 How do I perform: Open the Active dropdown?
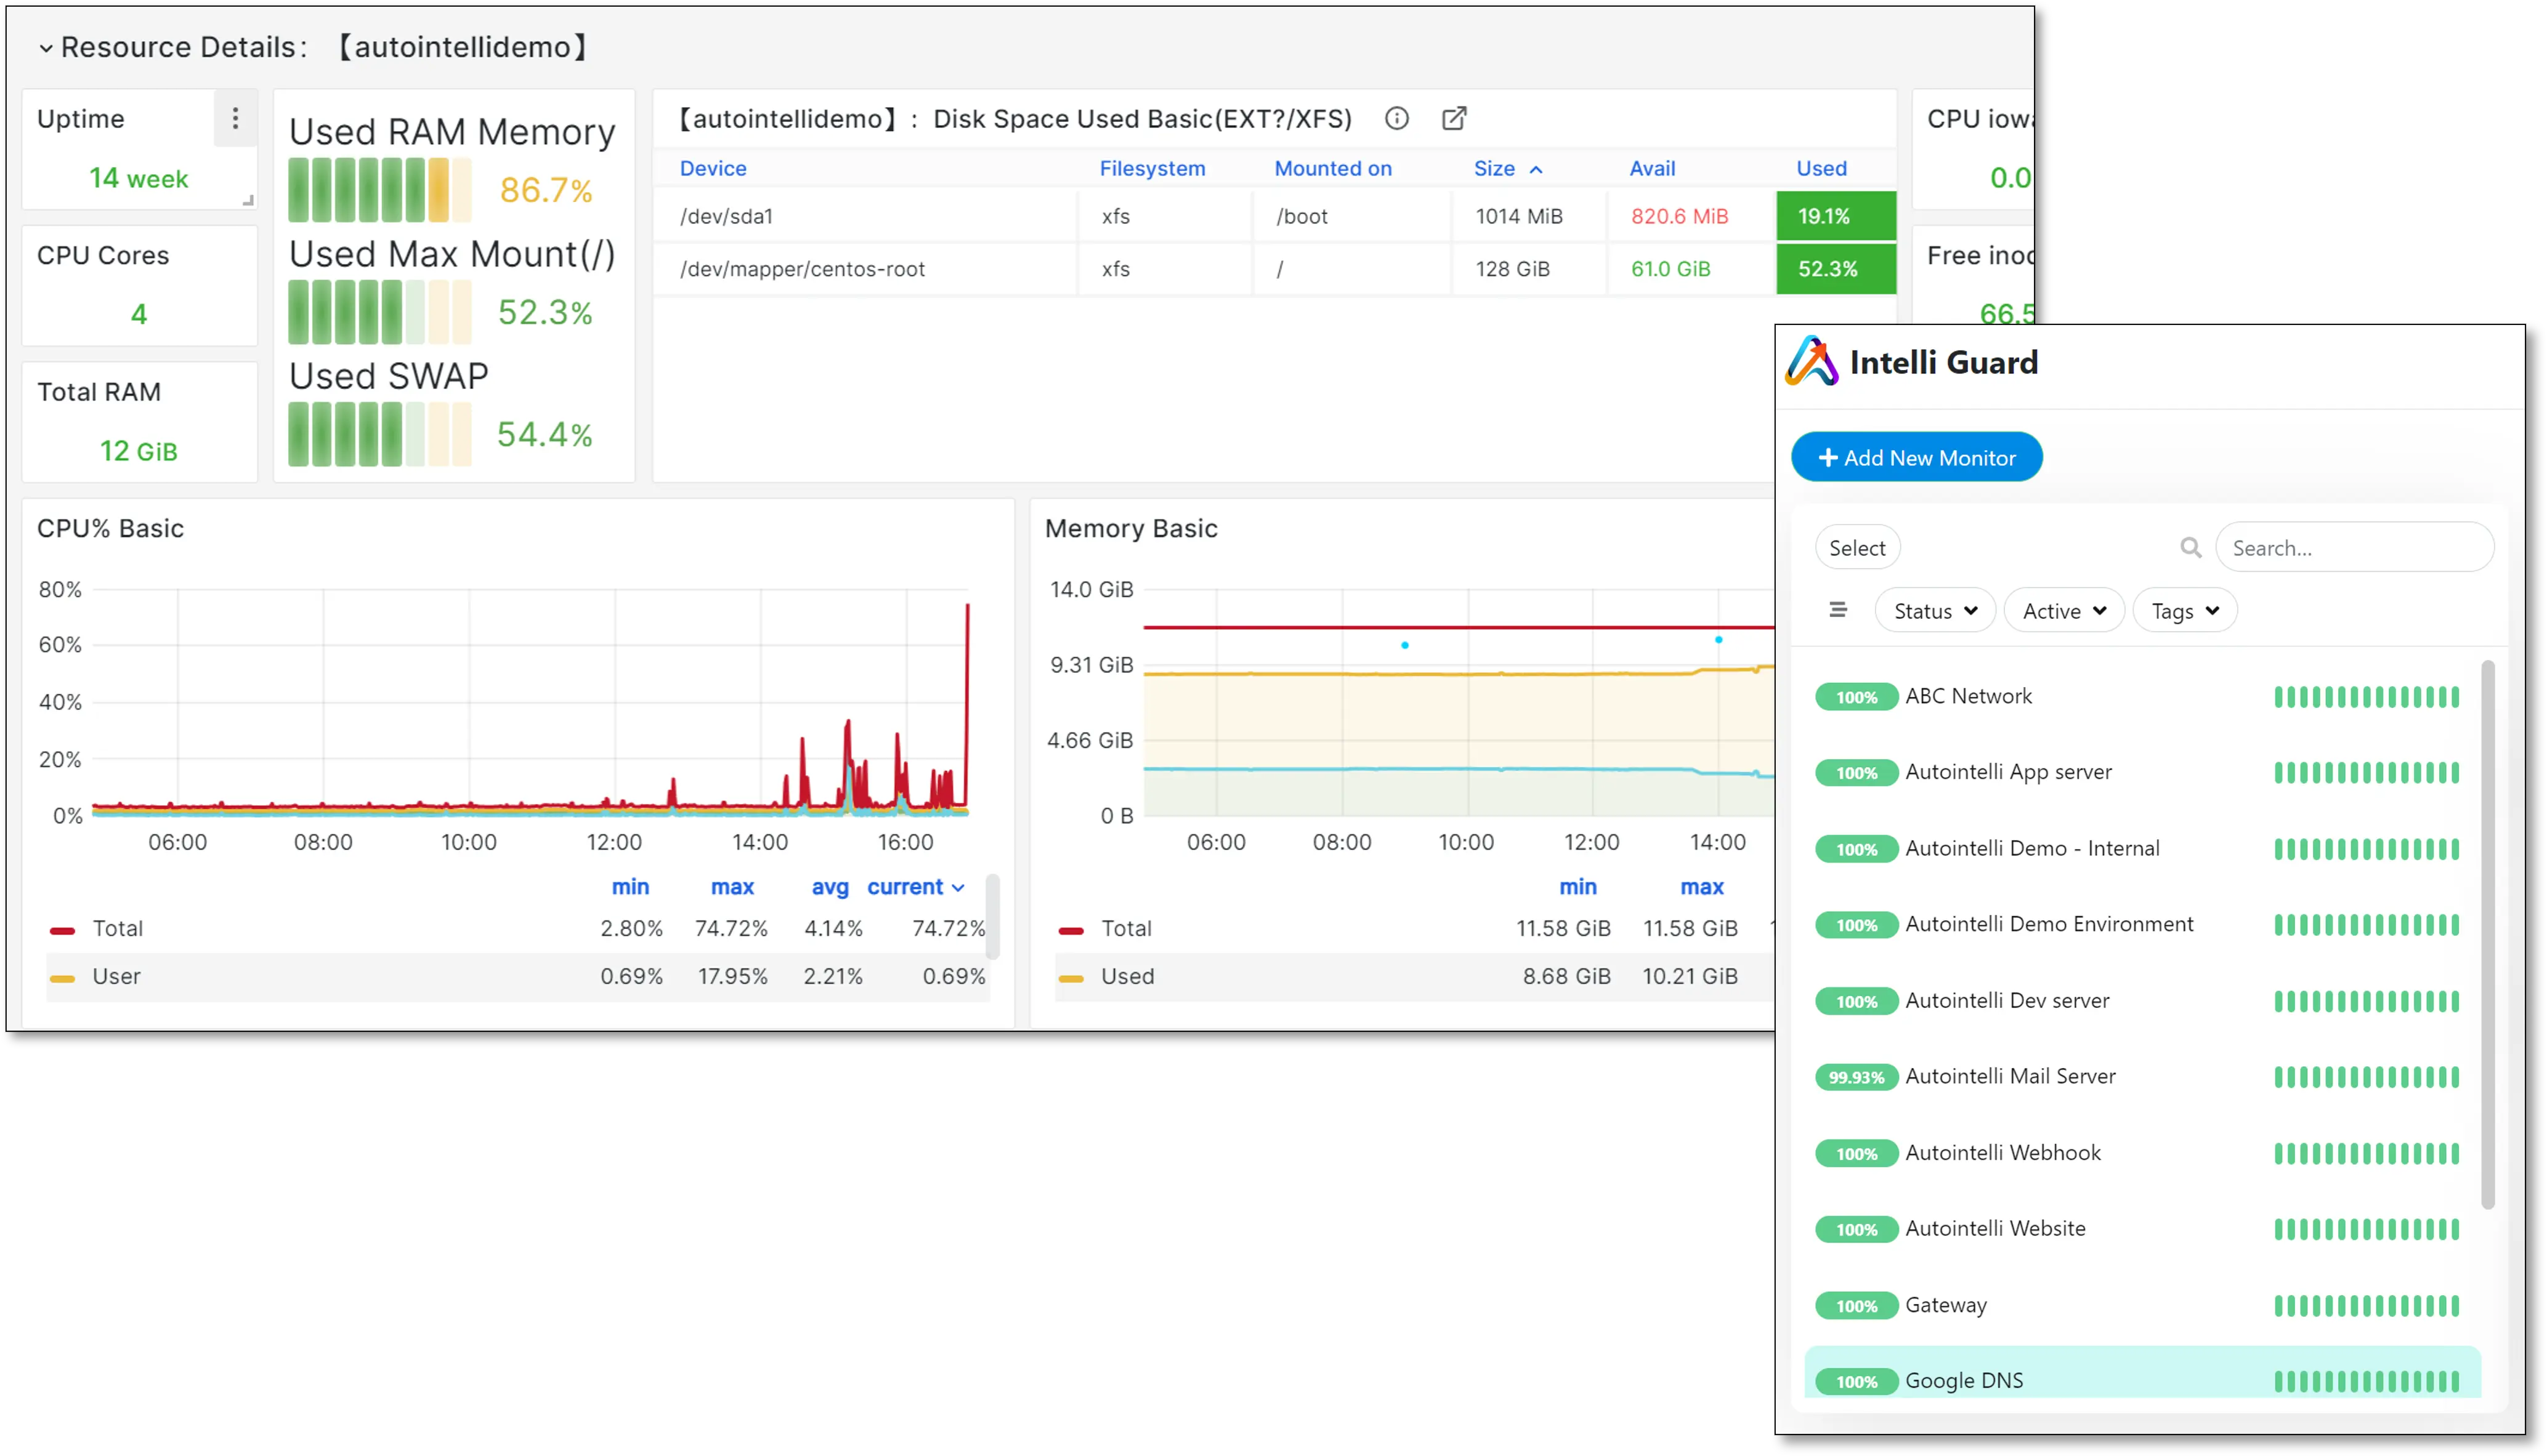2063,610
